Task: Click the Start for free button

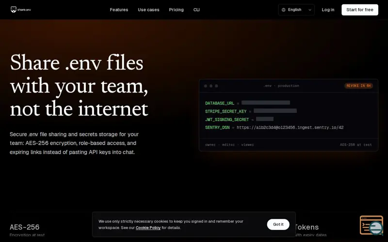Action: coord(360,10)
